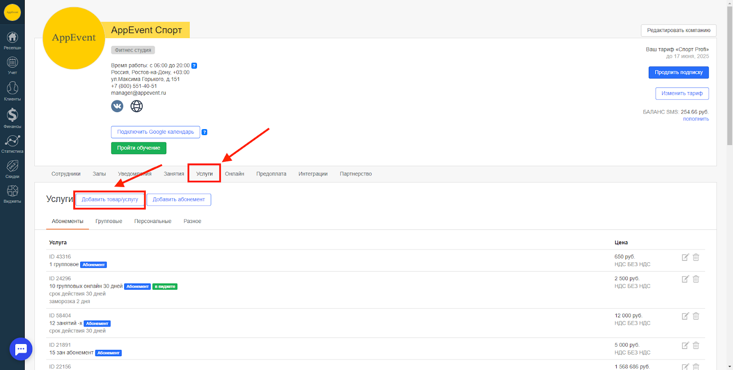Click Добавить товар/услугу button
The width and height of the screenshot is (733, 370).
(x=109, y=200)
